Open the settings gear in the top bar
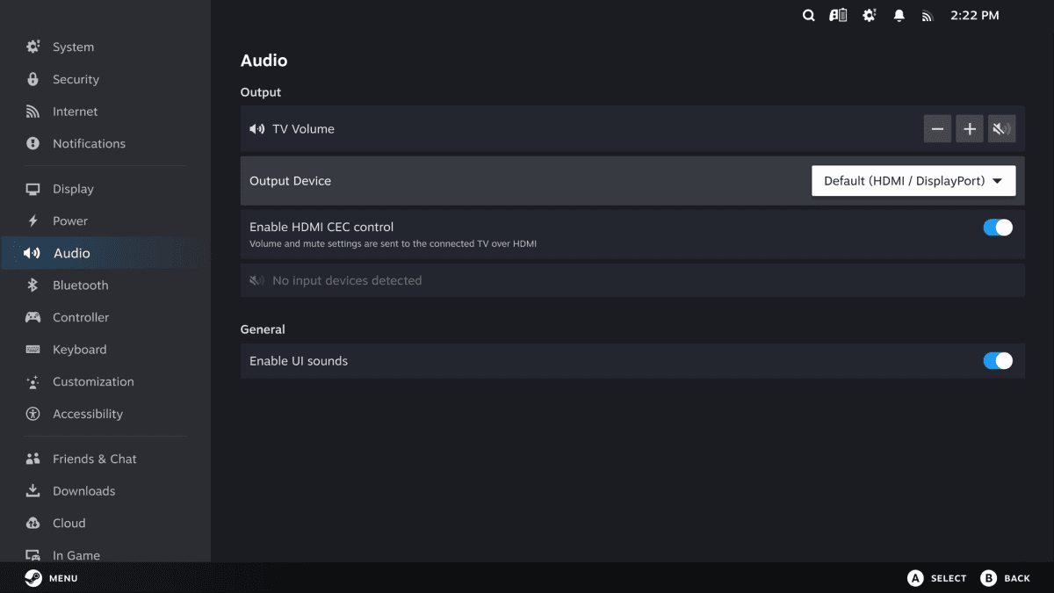The width and height of the screenshot is (1054, 593). pos(869,16)
